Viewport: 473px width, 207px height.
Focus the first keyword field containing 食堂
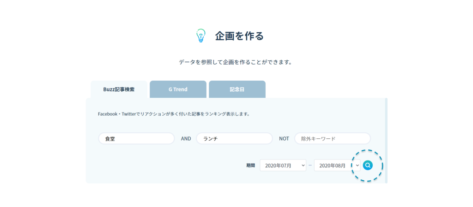click(136, 139)
